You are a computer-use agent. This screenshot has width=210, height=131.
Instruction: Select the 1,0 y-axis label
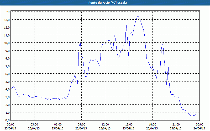(7, 112)
